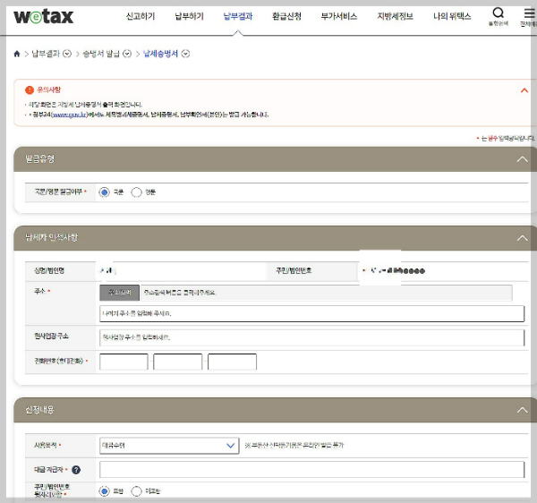This screenshot has width=537, height=503.
Task: Open the gov.kr link in notice
Action: [x=69, y=115]
